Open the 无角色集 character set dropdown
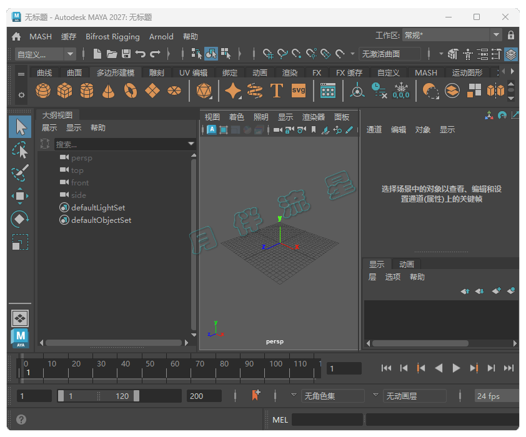 (x=332, y=396)
